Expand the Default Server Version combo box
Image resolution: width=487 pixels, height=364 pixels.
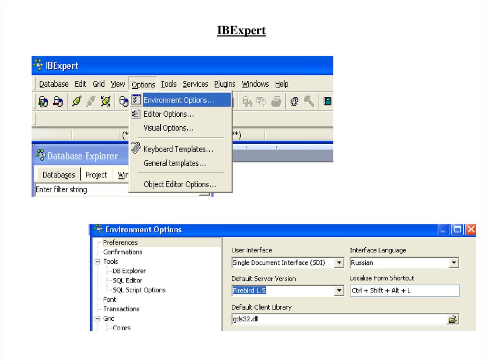[339, 291]
